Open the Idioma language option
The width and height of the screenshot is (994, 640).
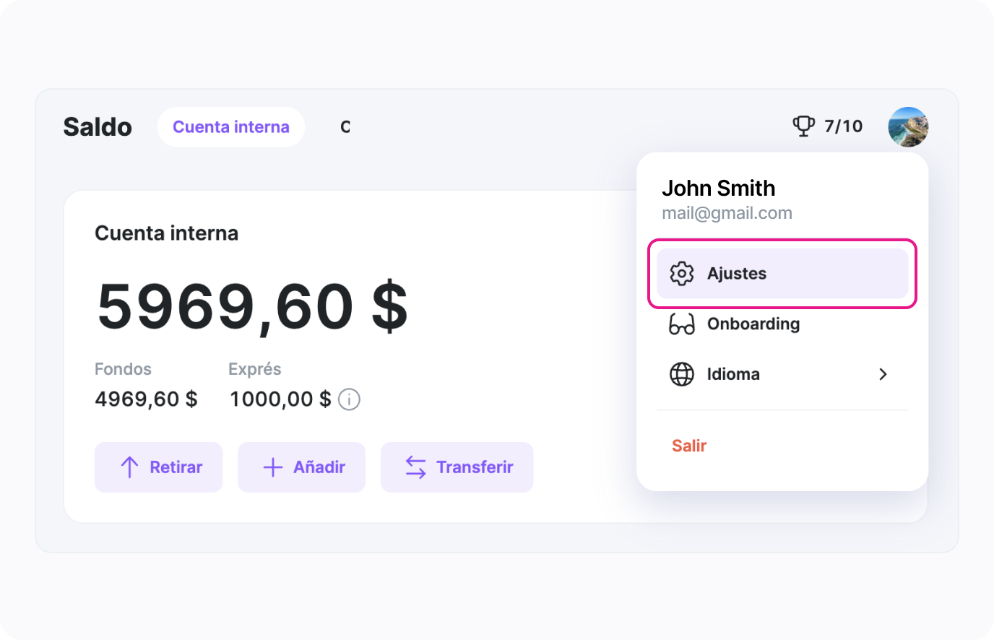pyautogui.click(x=733, y=374)
